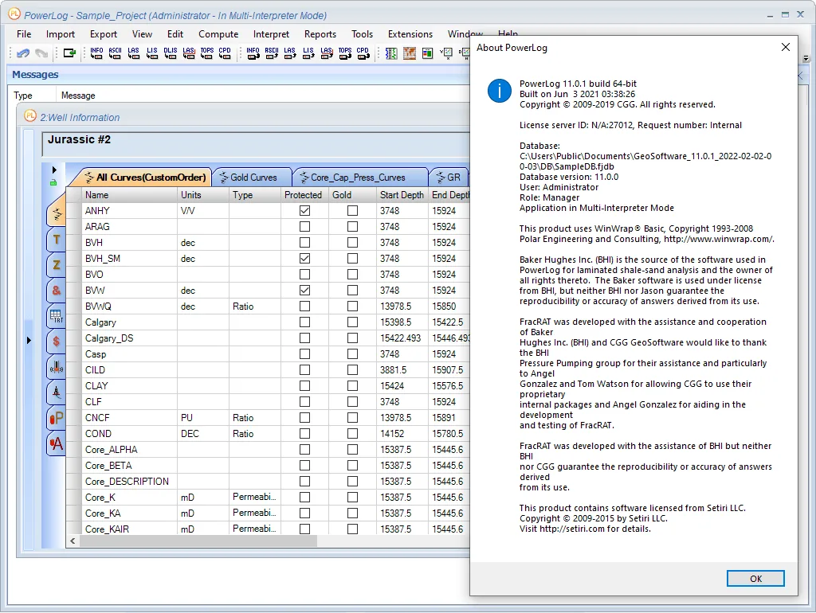
Task: Click the Undo arrow in toolbar
Action: [23, 53]
